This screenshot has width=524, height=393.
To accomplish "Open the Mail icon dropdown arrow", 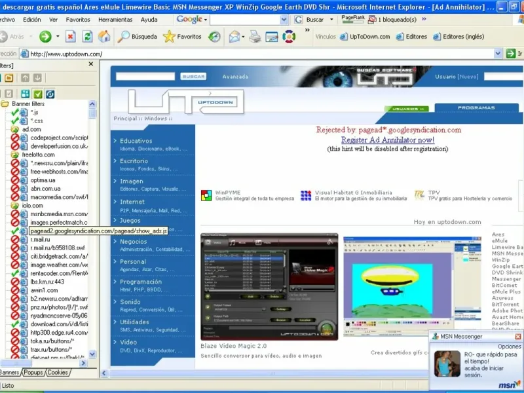I will 243,37.
